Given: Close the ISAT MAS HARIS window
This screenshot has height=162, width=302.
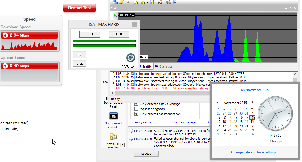Looking at the screenshot, I should (135, 25).
